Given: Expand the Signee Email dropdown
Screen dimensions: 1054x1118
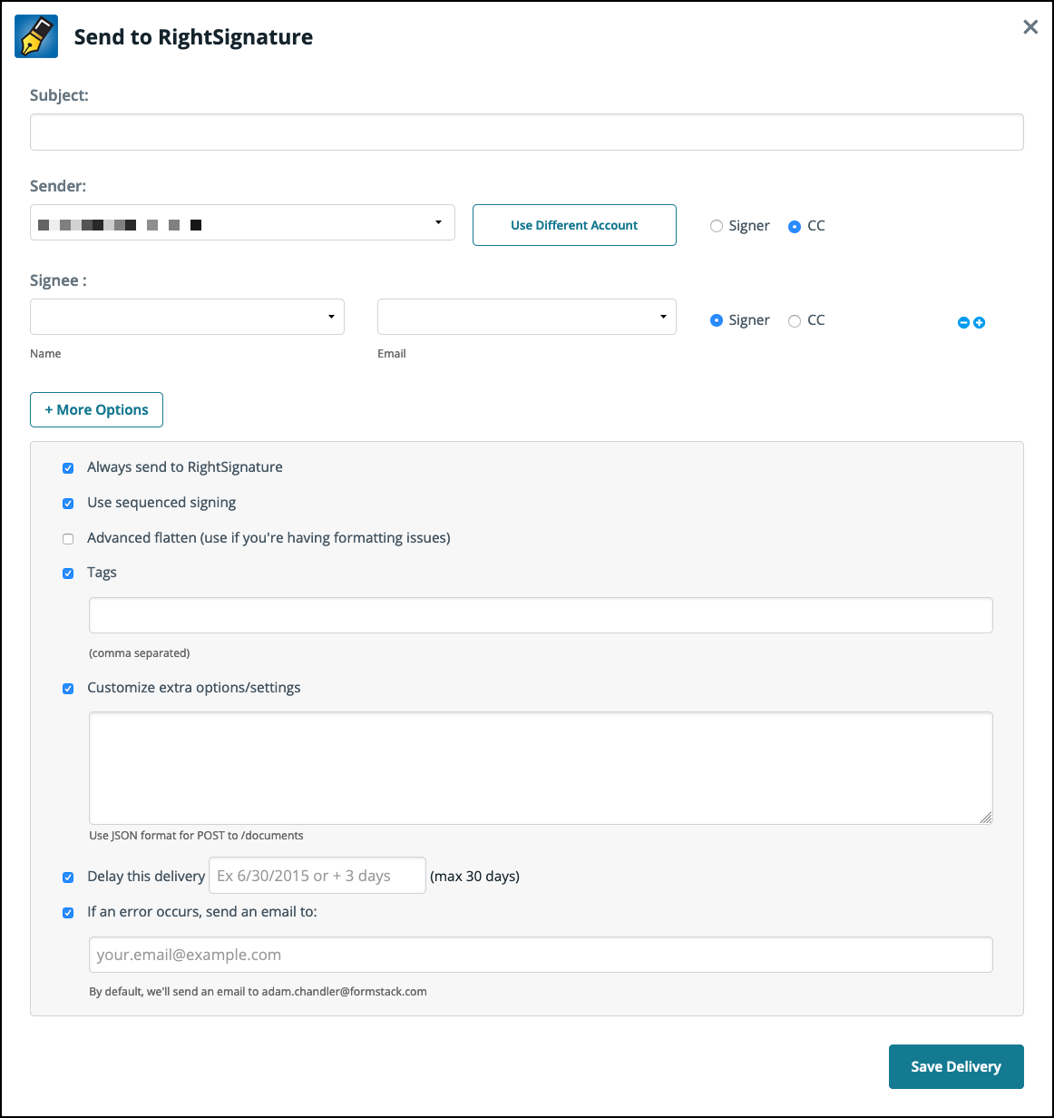Looking at the screenshot, I should pyautogui.click(x=526, y=317).
